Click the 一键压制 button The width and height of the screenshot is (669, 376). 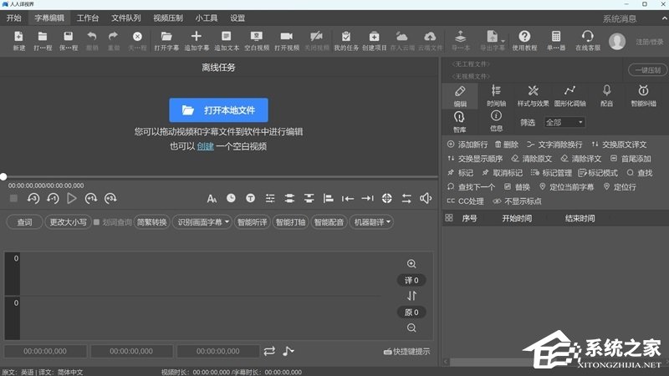pyautogui.click(x=647, y=70)
